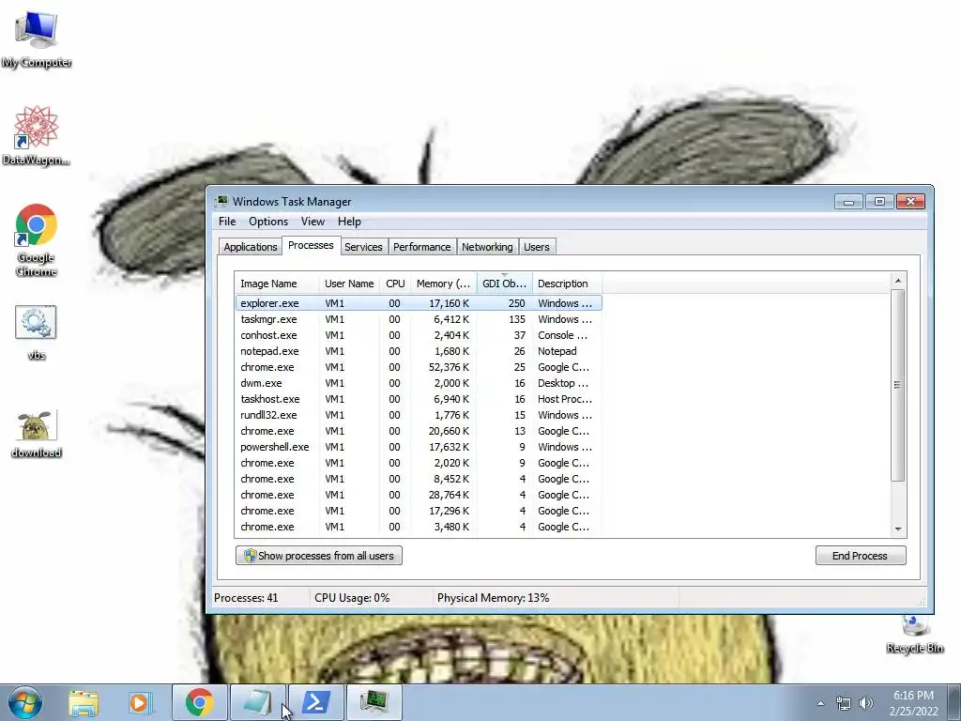Open the clock showing 6:16 PM
The width and height of the screenshot is (961, 721).
coord(913,703)
